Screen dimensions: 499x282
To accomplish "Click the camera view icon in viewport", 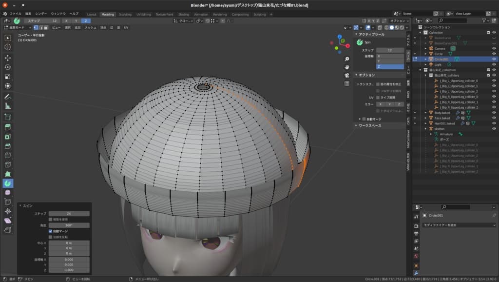I will (347, 75).
